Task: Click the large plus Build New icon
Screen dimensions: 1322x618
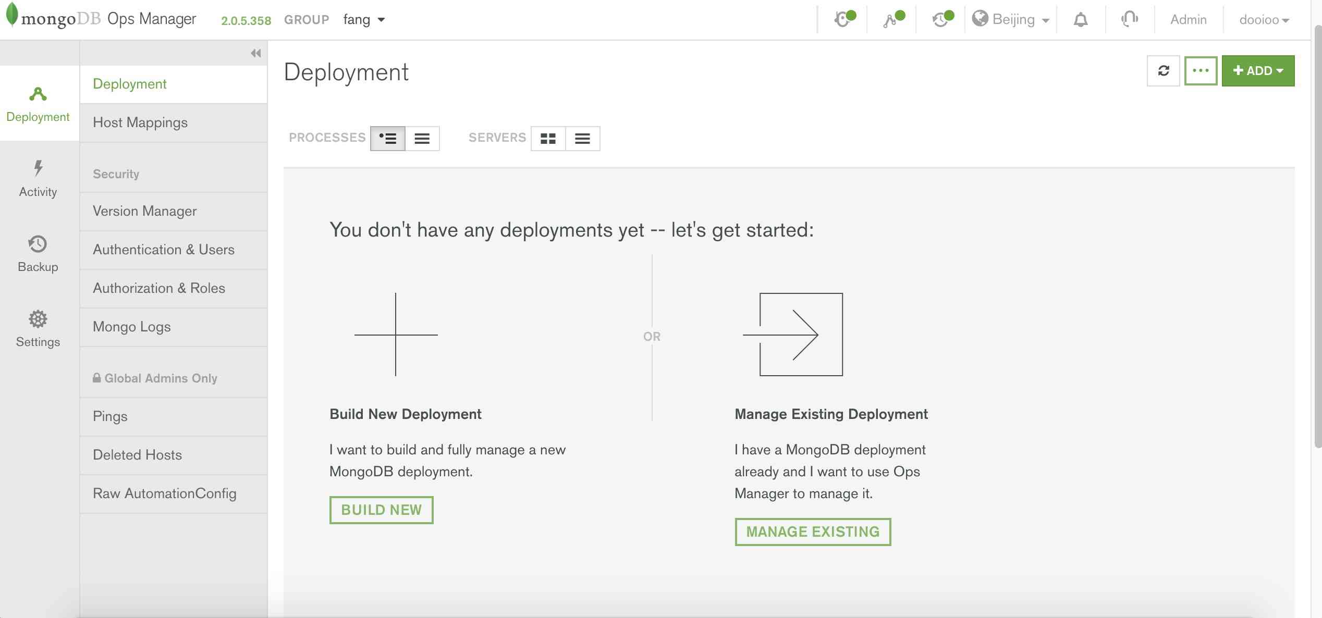Action: click(396, 335)
